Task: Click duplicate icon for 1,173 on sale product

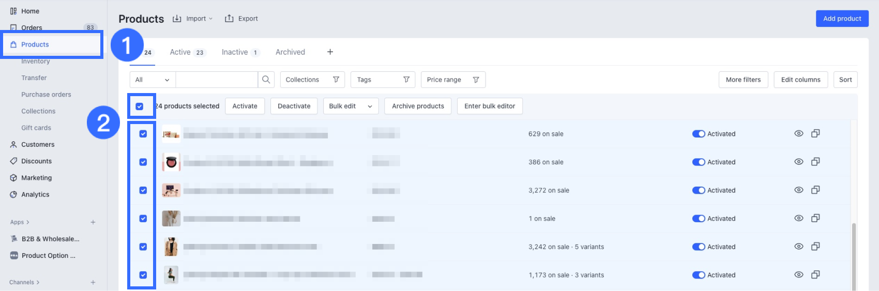Action: [x=815, y=274]
